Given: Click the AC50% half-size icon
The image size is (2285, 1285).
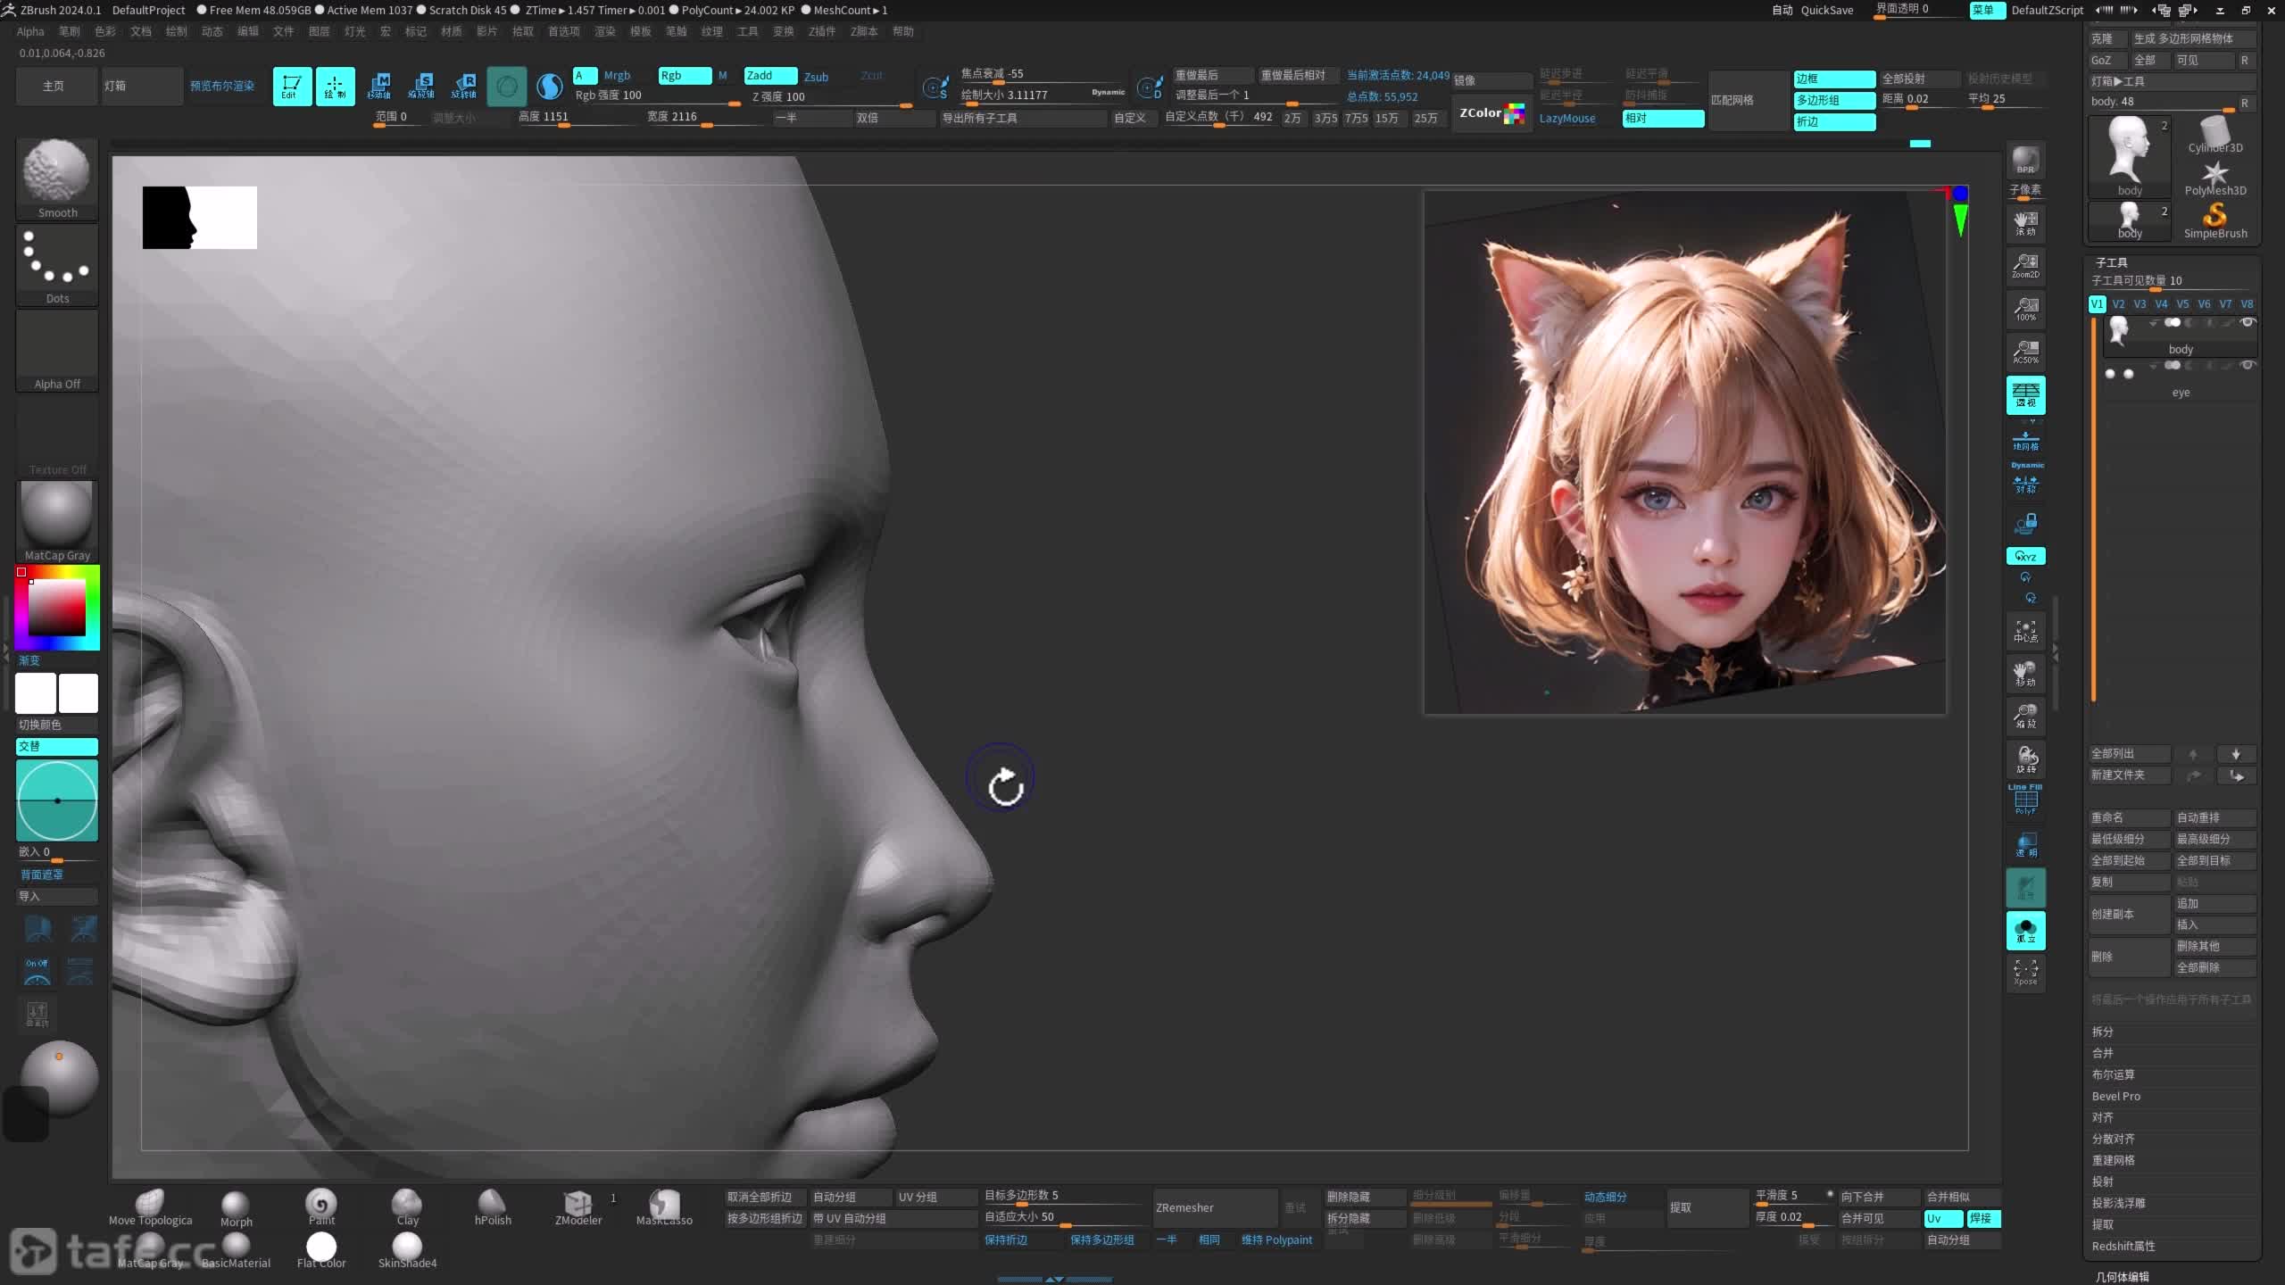Looking at the screenshot, I should coord(2026,352).
